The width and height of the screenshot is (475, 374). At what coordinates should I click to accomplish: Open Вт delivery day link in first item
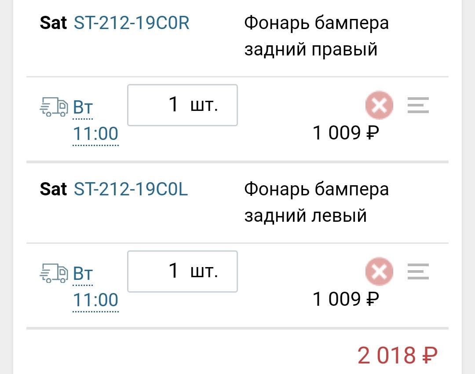(x=83, y=107)
